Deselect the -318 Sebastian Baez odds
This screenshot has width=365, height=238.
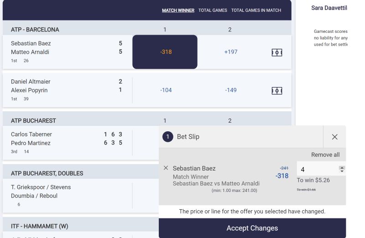tap(165, 52)
